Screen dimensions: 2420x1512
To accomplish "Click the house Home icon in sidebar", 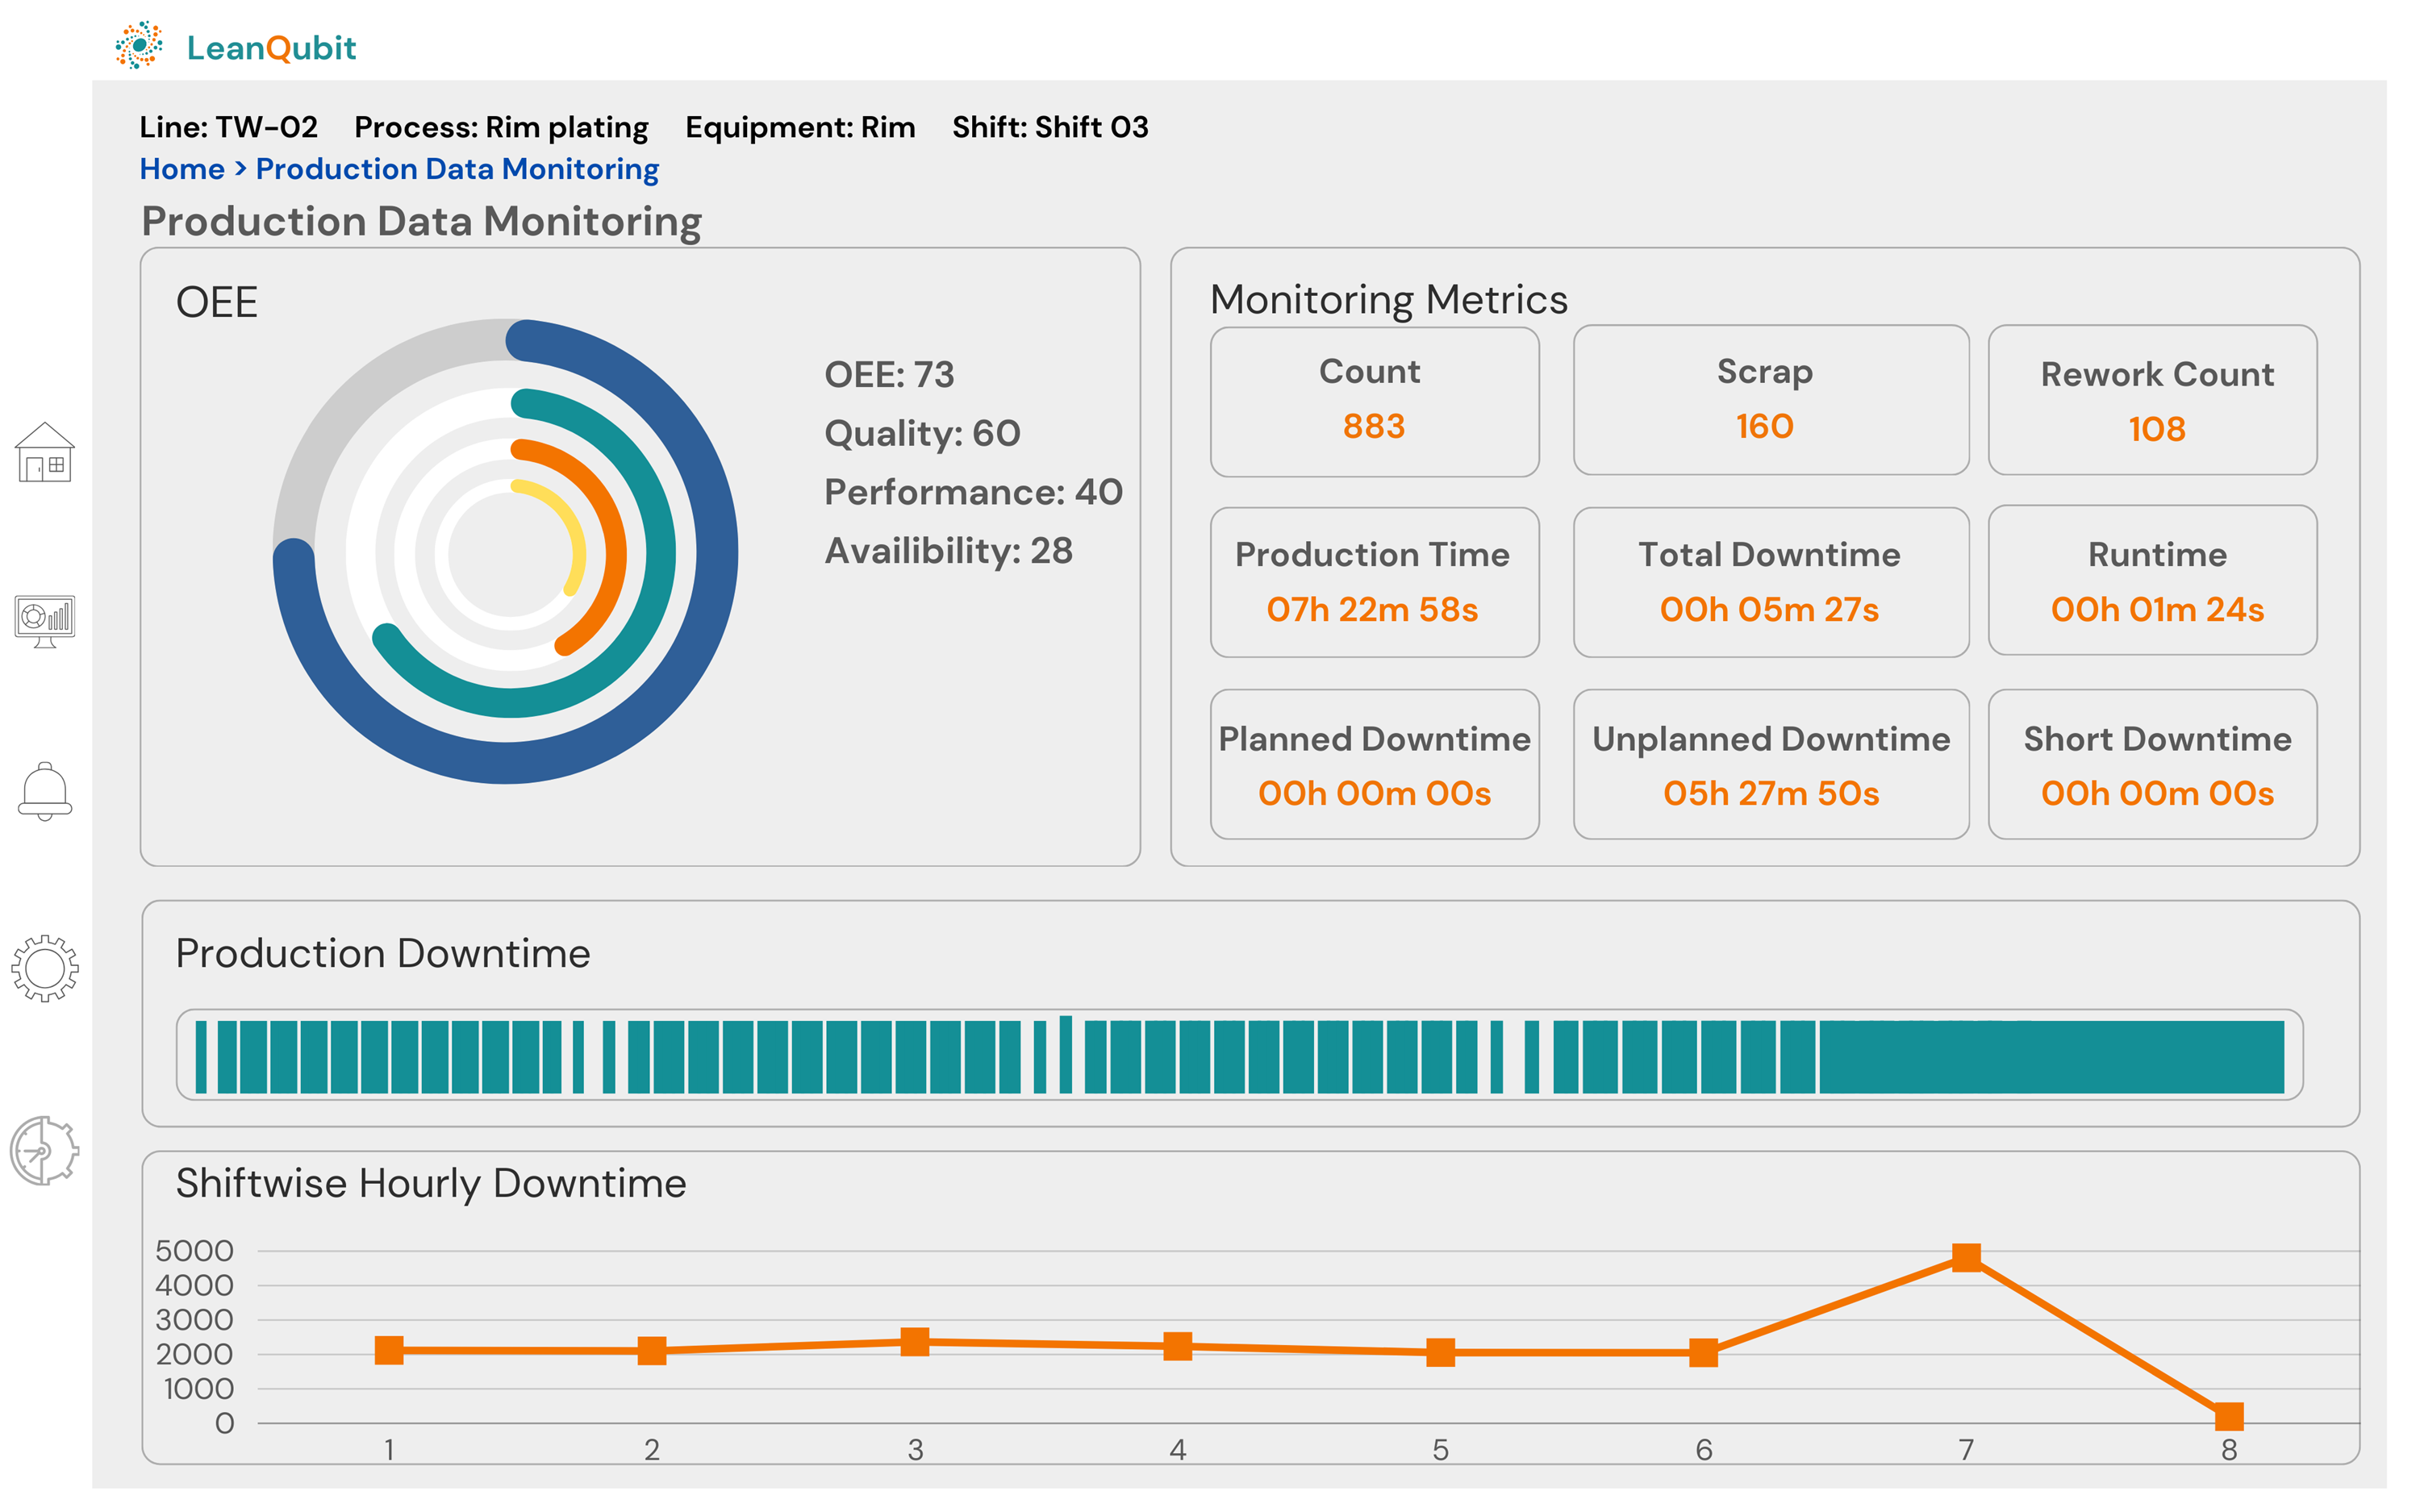I will coord(44,452).
